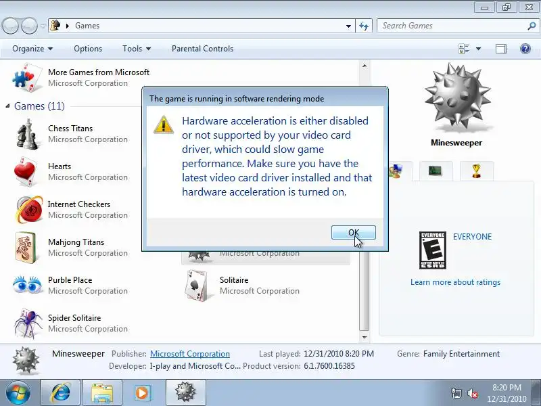Expand the view options dropdown arrow
The height and width of the screenshot is (406, 541).
(x=479, y=49)
